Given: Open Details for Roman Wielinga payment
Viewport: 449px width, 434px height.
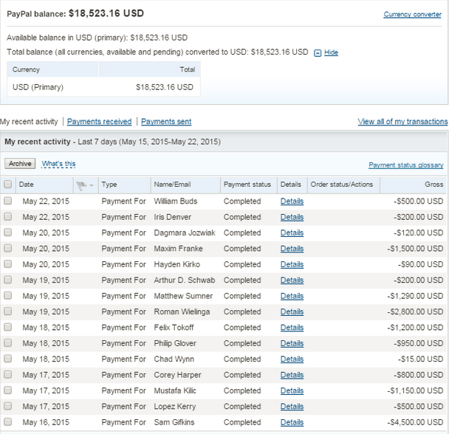Looking at the screenshot, I should 292,312.
